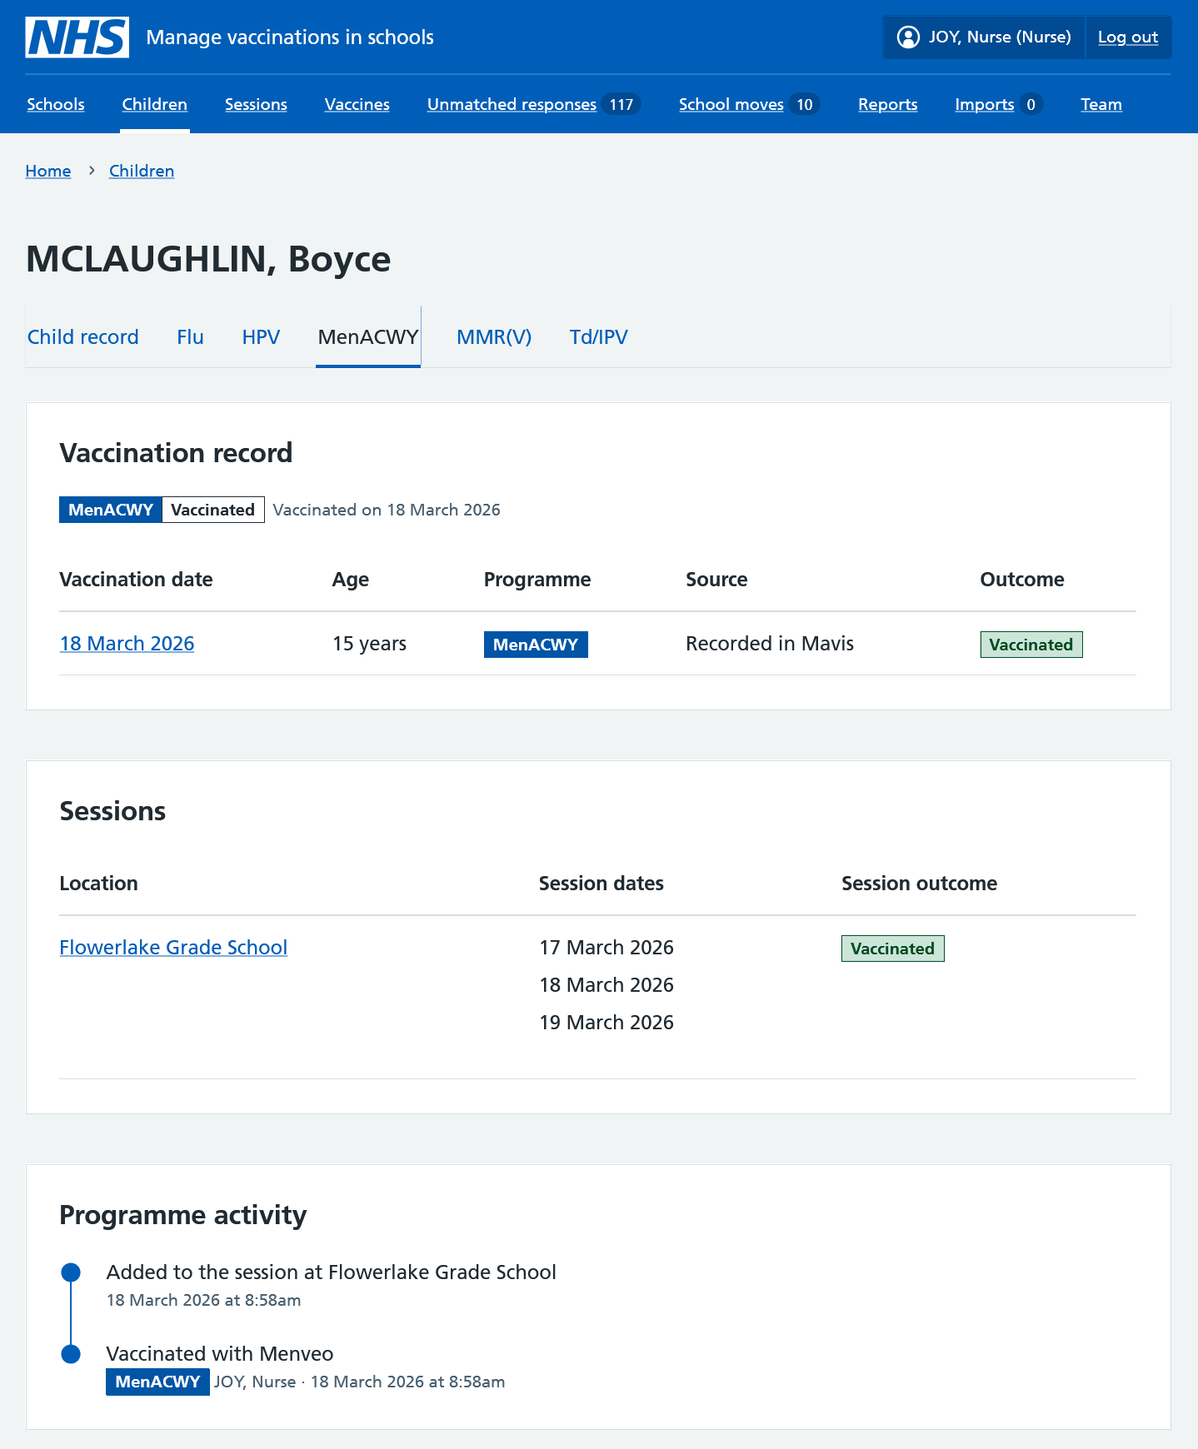The image size is (1198, 1449).
Task: Open the MMR(V) tab
Action: [494, 337]
